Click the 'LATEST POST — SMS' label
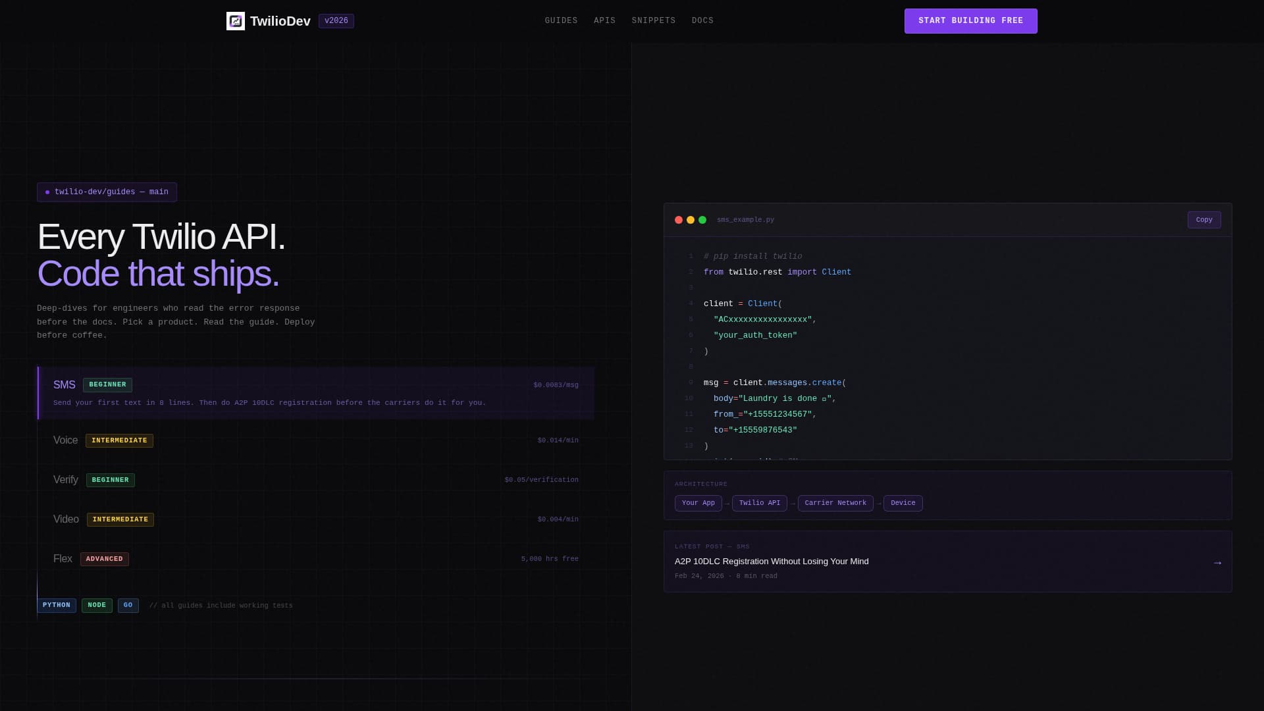The height and width of the screenshot is (711, 1264). [712, 546]
